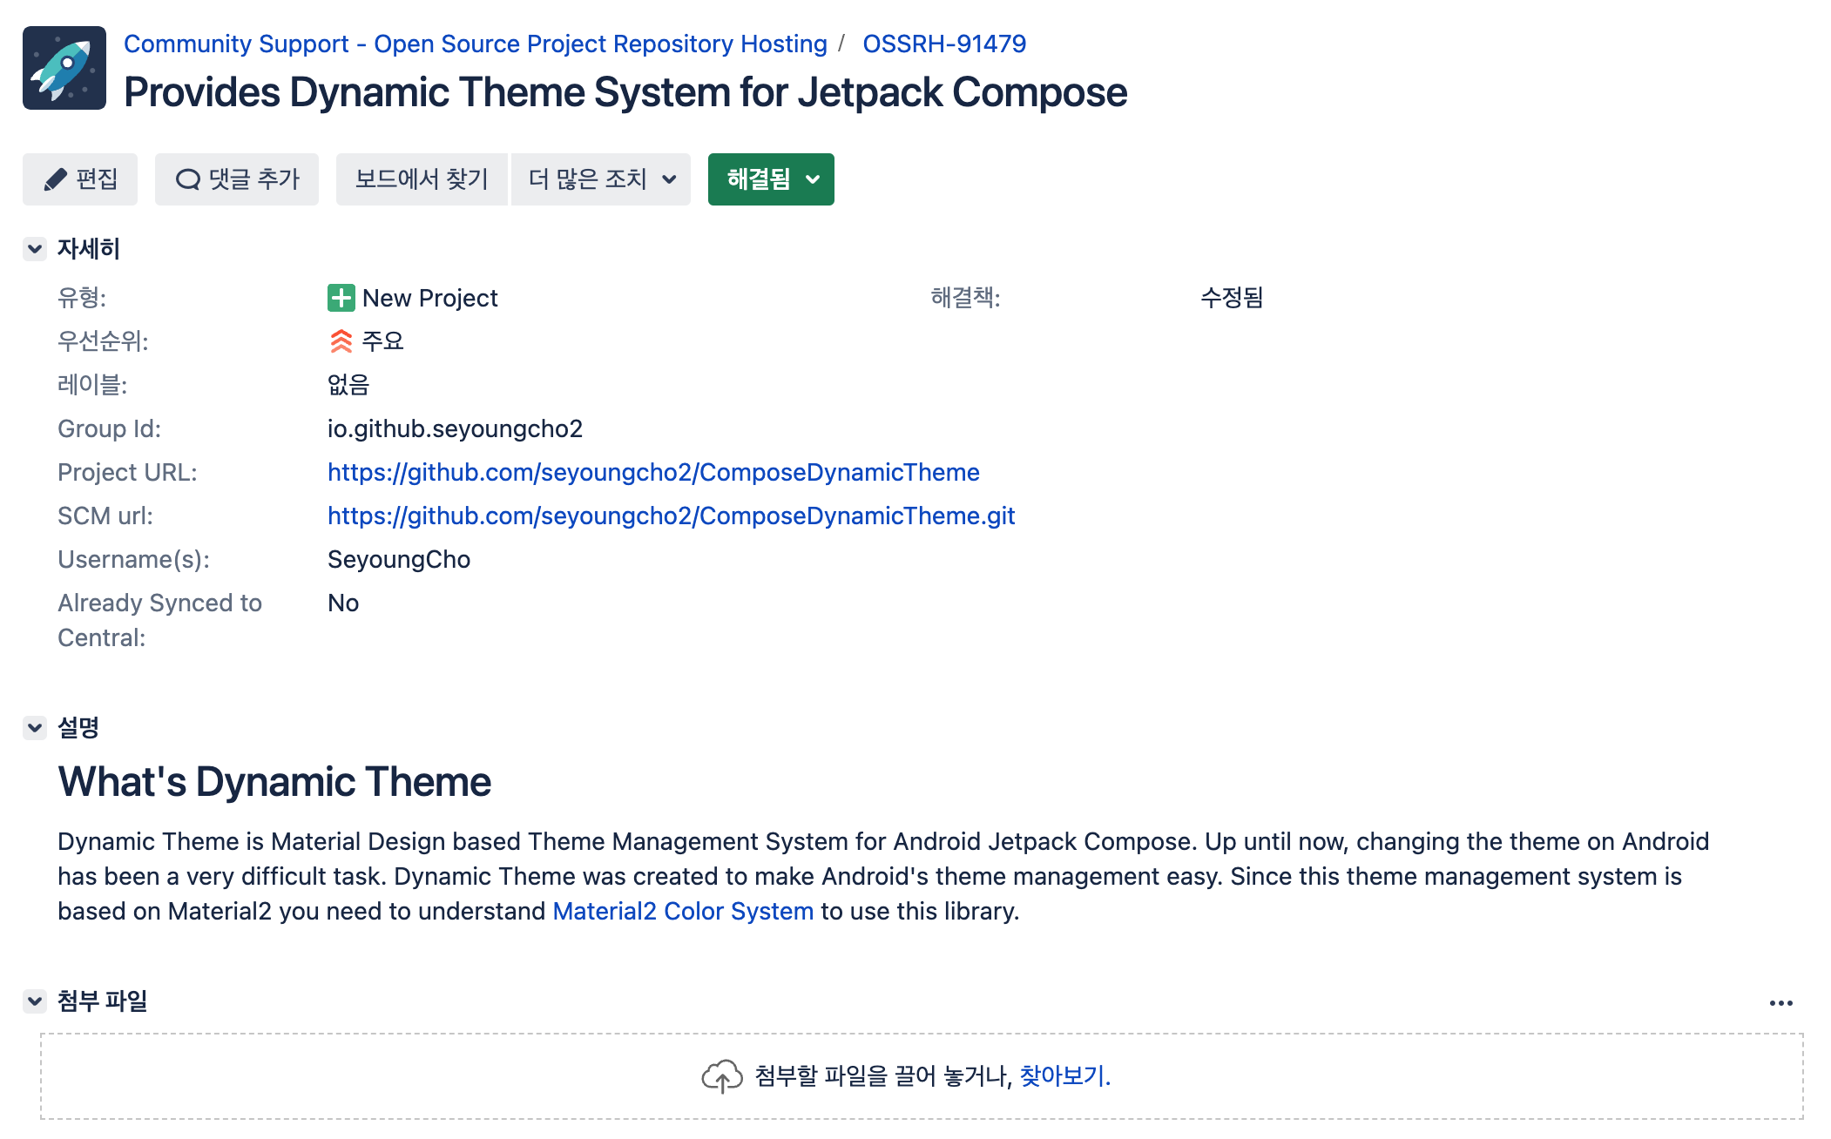Click the red priority 주요 chevrons icon
Image resolution: width=1831 pixels, height=1139 pixels.
pos(341,341)
